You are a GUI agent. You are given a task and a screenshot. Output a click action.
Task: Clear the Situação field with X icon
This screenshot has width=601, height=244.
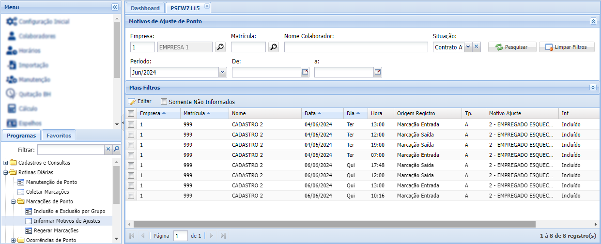(476, 47)
